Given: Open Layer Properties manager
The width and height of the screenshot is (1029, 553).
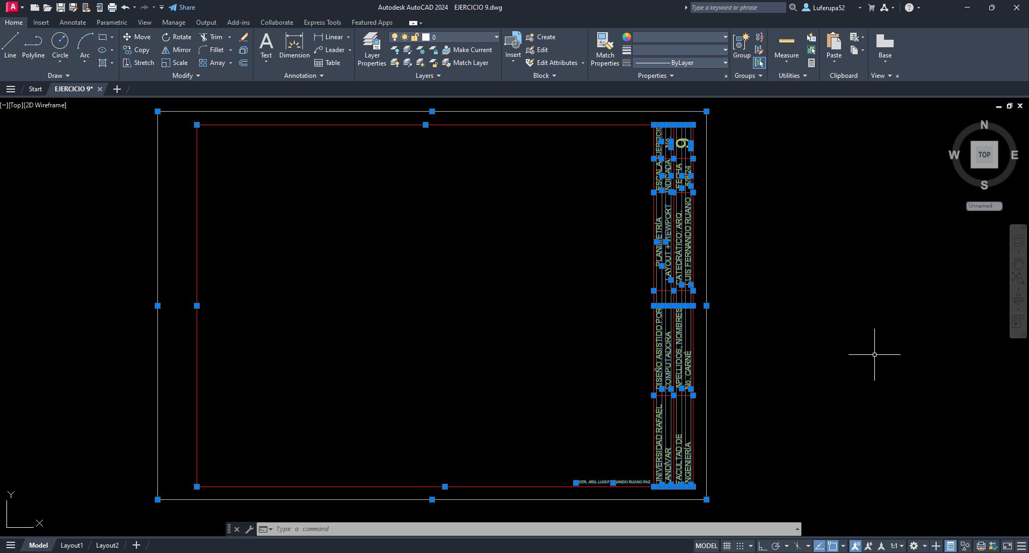Looking at the screenshot, I should pos(372,49).
